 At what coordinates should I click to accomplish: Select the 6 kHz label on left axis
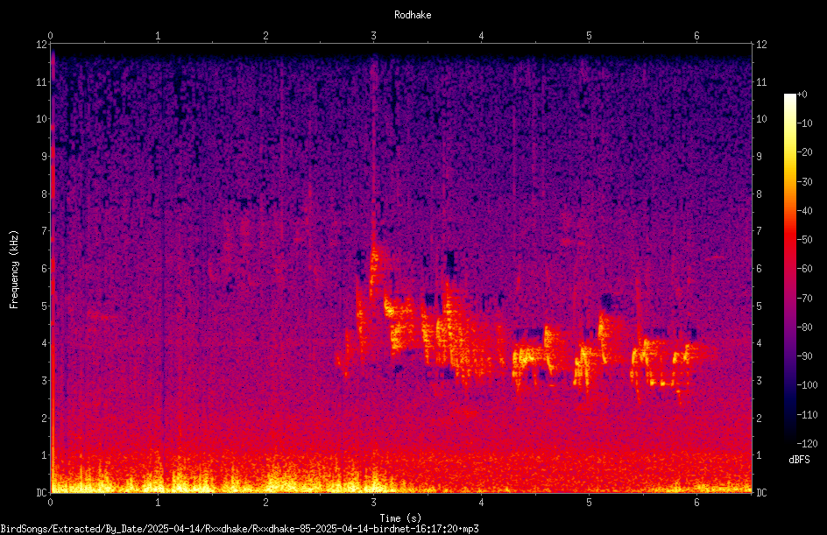pyautogui.click(x=45, y=268)
